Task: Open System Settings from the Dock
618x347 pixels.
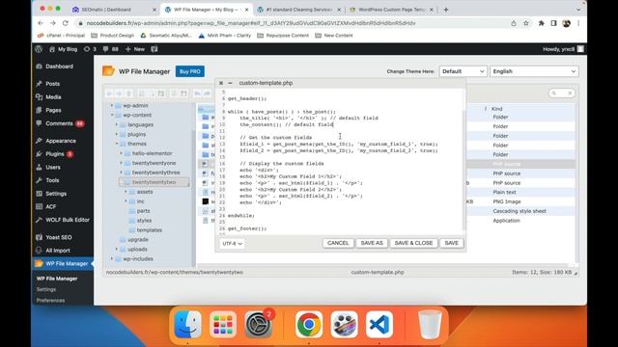Action: click(258, 325)
